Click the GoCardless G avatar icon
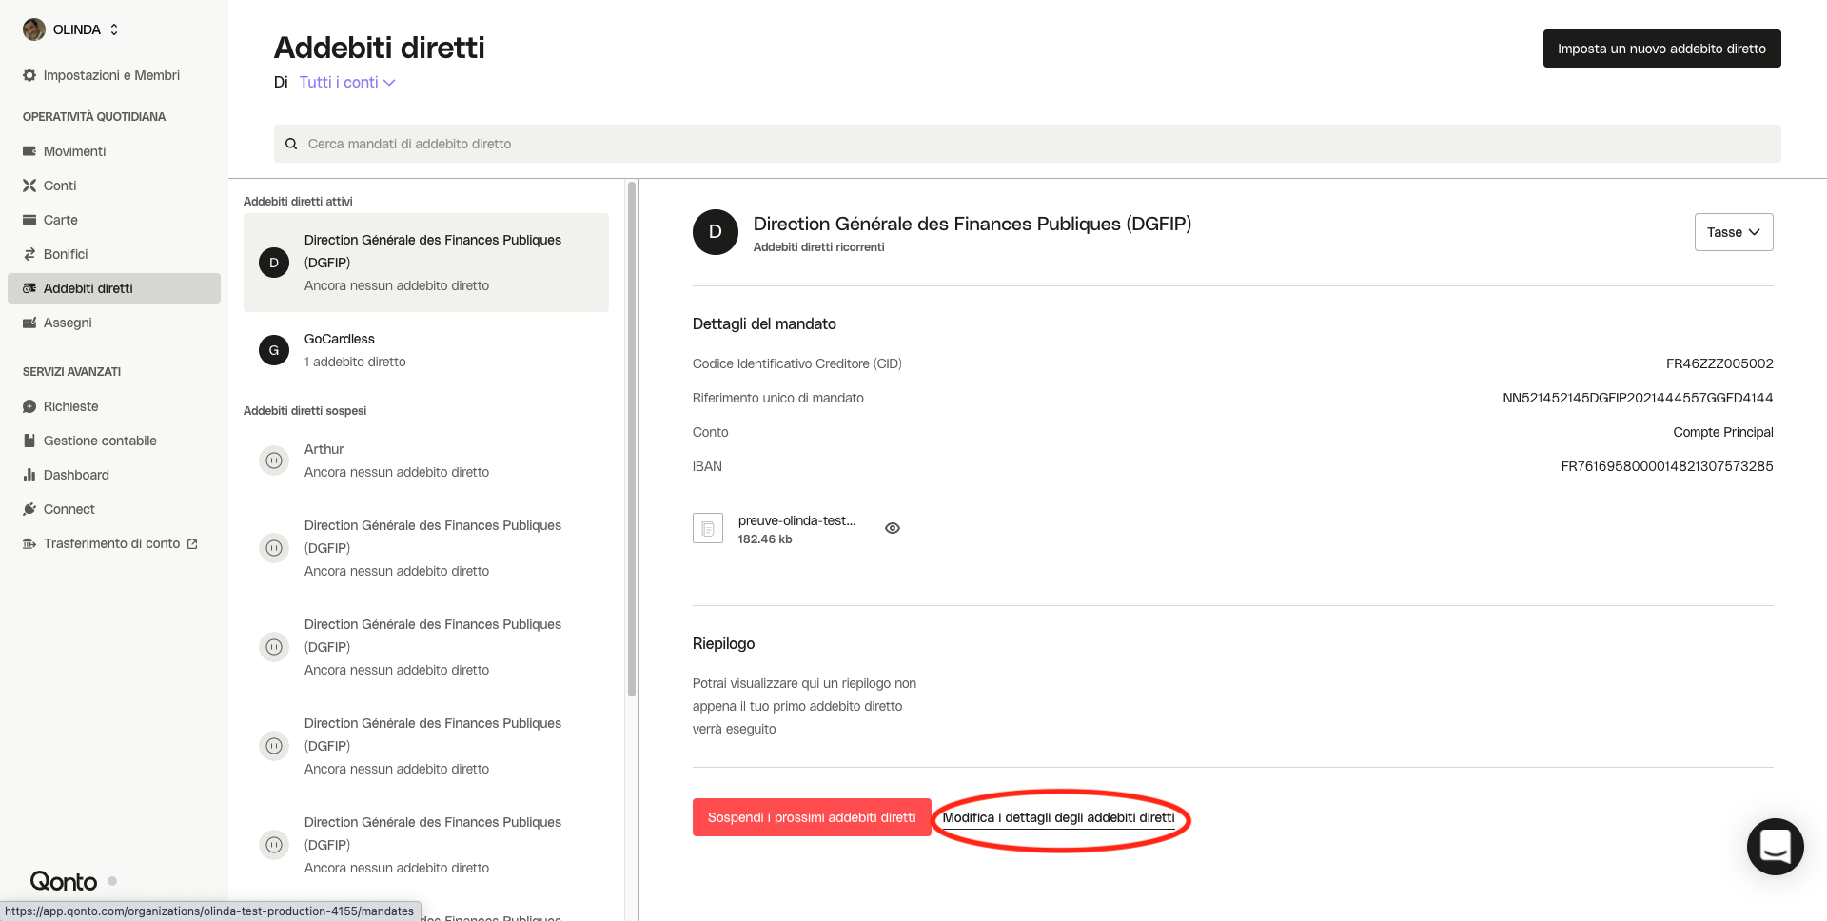The width and height of the screenshot is (1827, 921). (x=274, y=350)
